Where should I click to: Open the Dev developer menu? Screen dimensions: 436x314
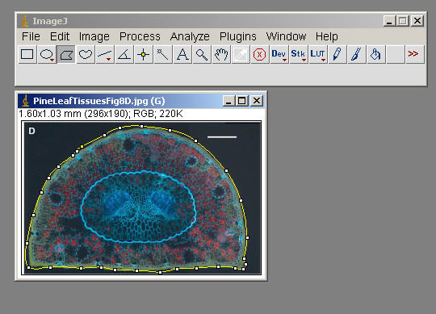(279, 54)
